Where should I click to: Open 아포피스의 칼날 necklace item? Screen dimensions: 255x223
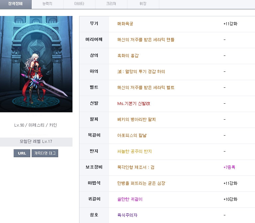(132, 135)
